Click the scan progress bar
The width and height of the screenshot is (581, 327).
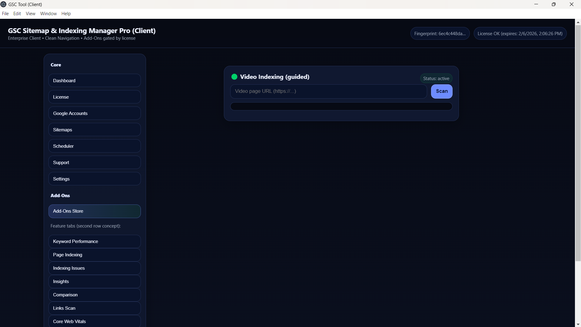(341, 106)
